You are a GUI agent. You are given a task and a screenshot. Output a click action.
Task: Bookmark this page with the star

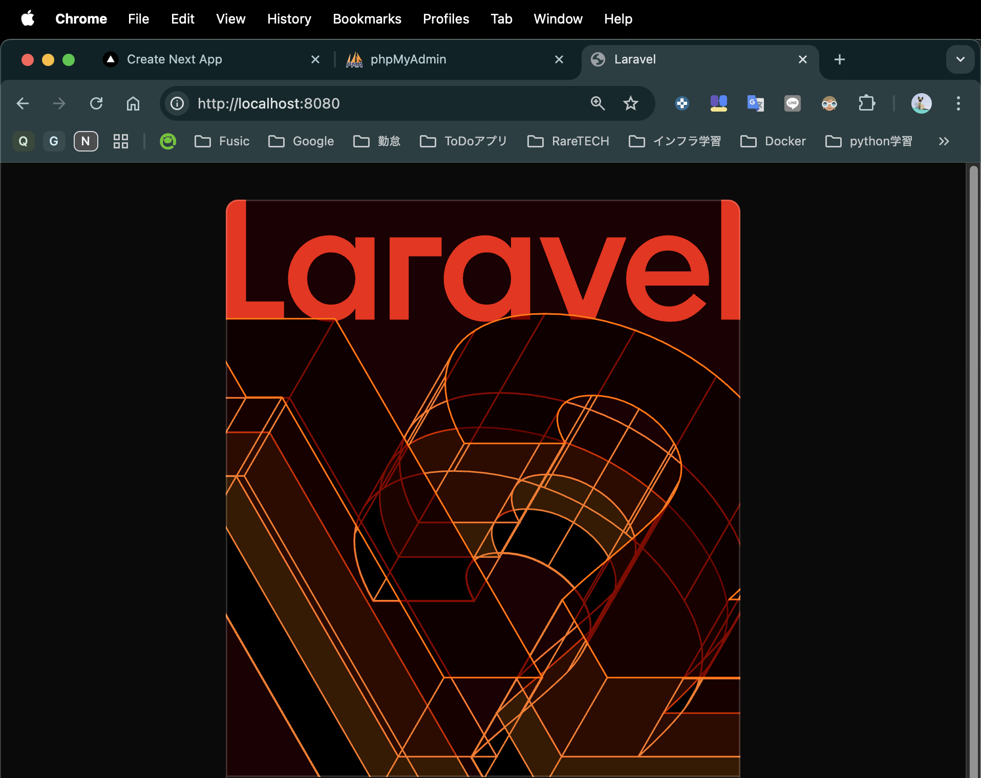point(631,103)
